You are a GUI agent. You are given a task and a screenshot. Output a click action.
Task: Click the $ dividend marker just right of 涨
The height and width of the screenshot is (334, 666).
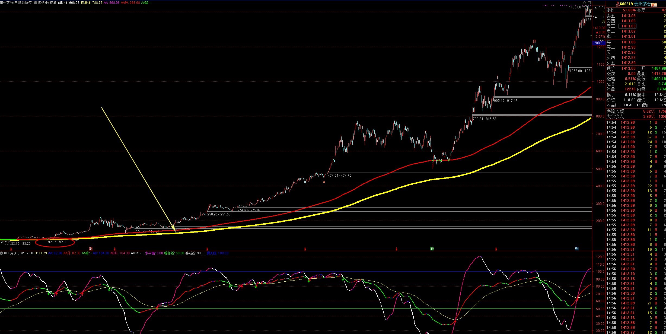click(x=115, y=249)
